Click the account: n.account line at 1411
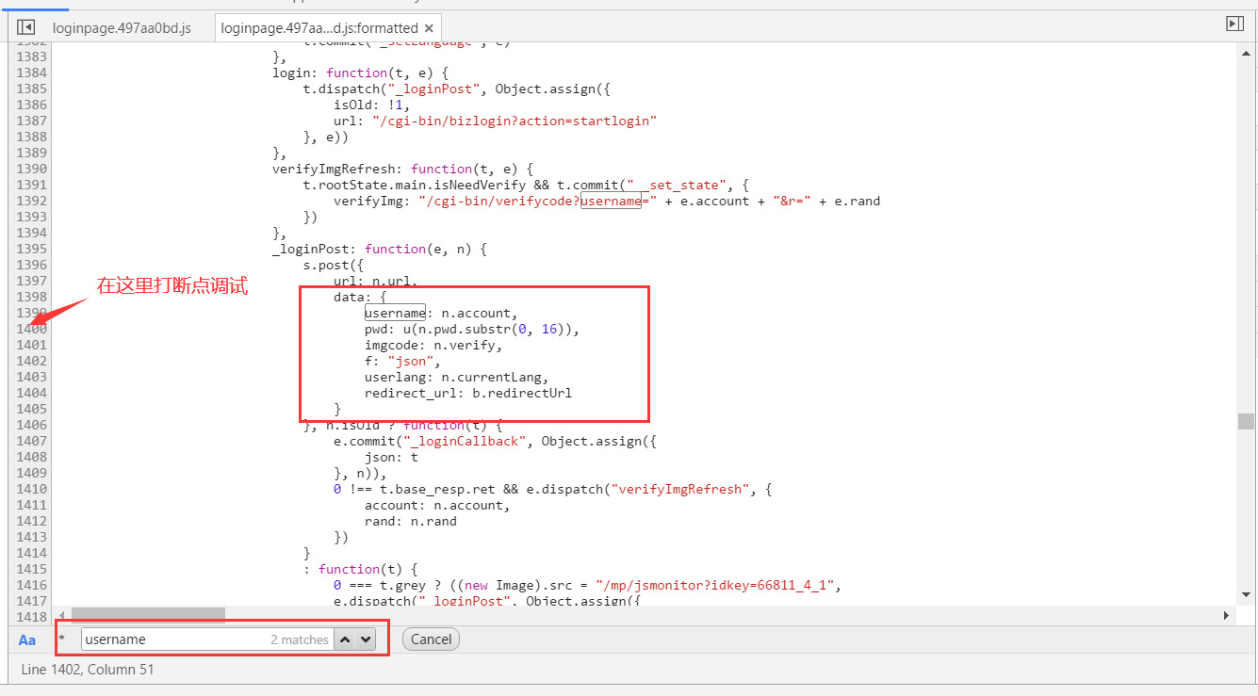The height and width of the screenshot is (696, 1258). coord(437,505)
